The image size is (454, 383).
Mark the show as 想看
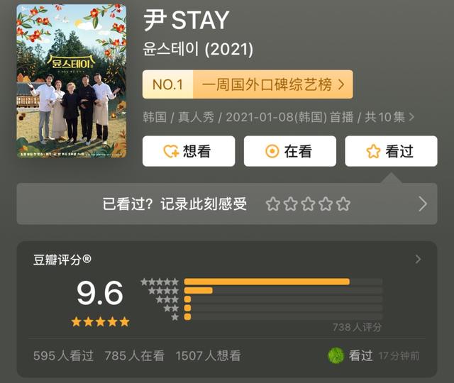coord(189,151)
